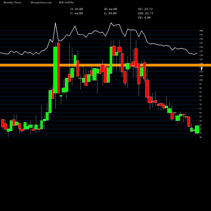Image resolution: width=211 pixels, height=211 pixels.
Task: Select the OH: 25.71 reading
Action: 146,13
